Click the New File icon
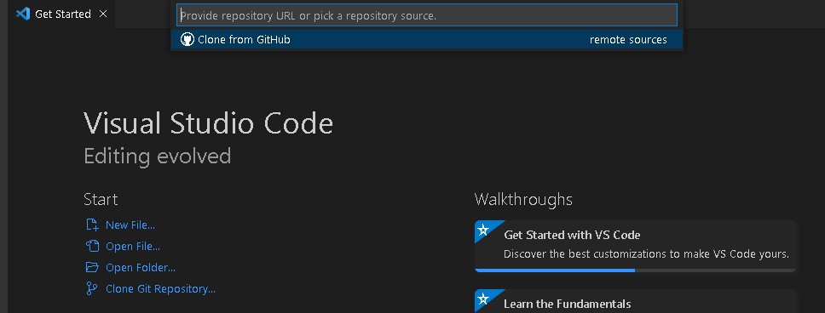The width and height of the screenshot is (825, 313). [x=92, y=225]
